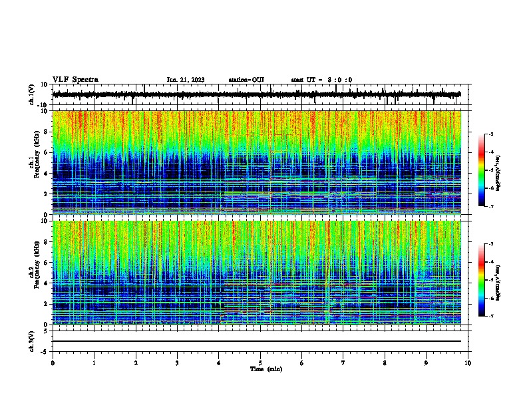Click the "ch.1(V)" axis label
Viewport: 527px width, 407px height.
32,94
